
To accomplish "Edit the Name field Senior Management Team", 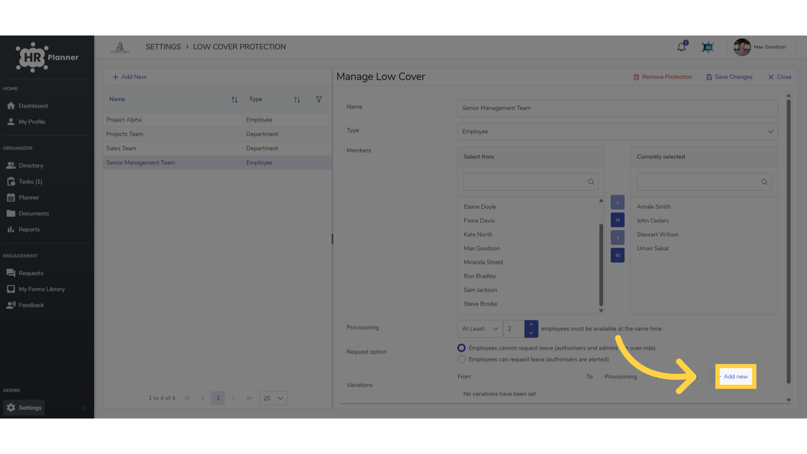I will pos(617,108).
